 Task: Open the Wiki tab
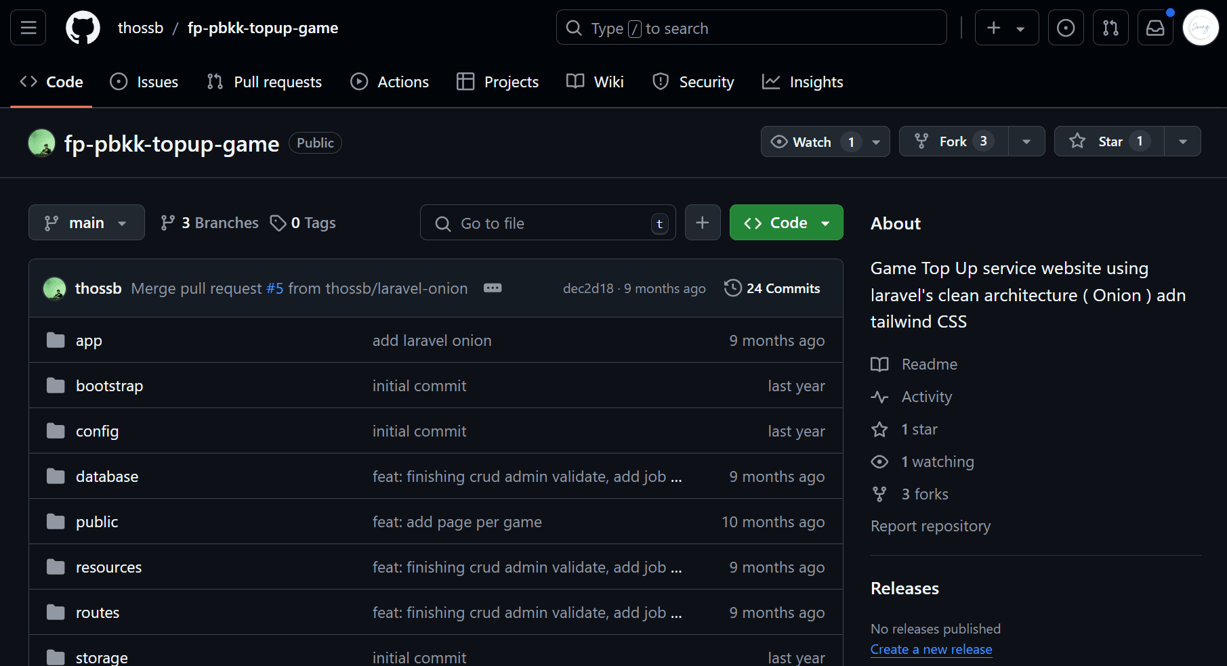[x=595, y=82]
